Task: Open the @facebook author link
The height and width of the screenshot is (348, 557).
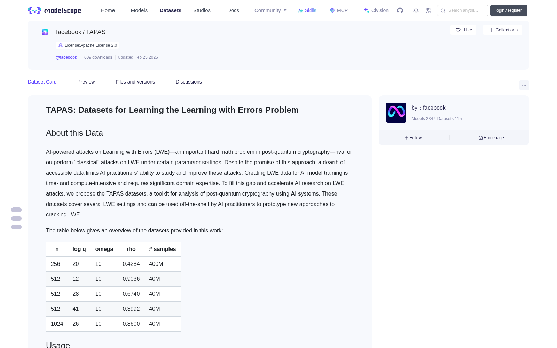Action: (66, 57)
